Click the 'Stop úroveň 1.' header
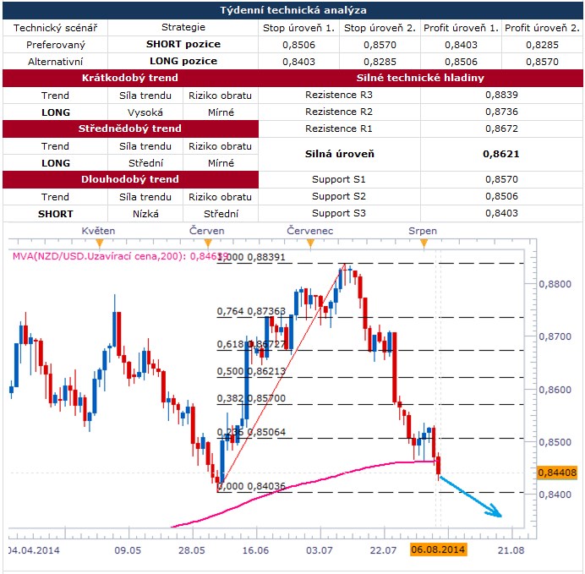This screenshot has width=585, height=574. click(298, 28)
